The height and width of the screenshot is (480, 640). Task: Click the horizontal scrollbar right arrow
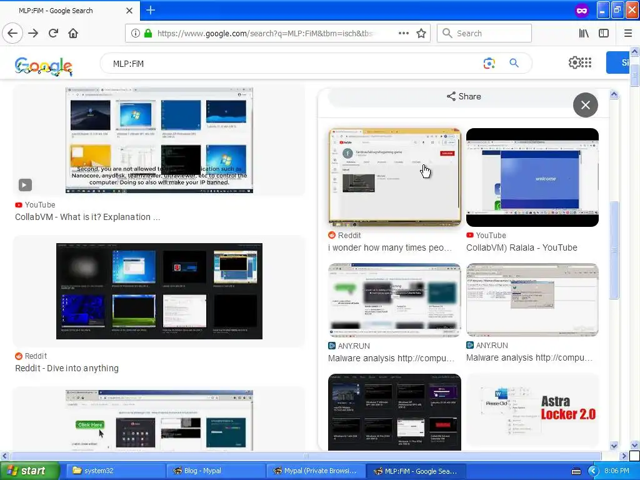click(624, 456)
